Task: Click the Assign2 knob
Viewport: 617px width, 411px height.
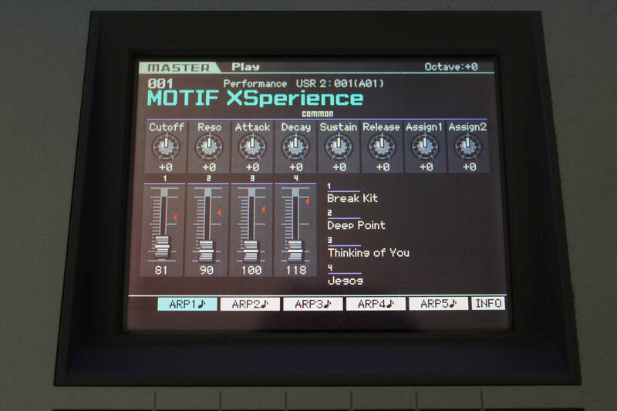Action: (468, 147)
